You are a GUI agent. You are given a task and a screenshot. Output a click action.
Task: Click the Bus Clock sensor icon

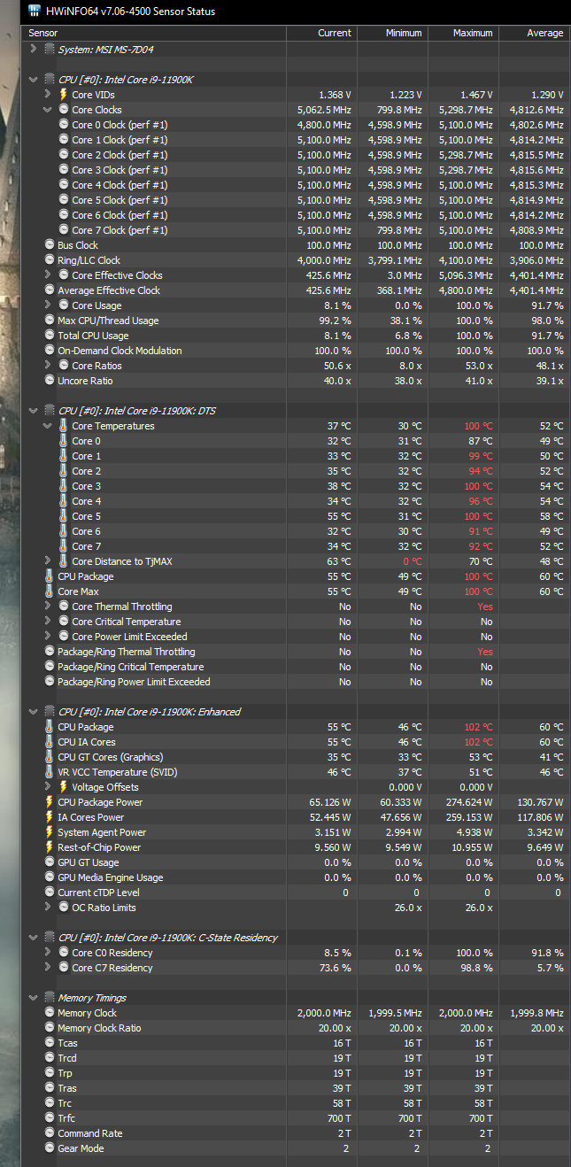(50, 245)
